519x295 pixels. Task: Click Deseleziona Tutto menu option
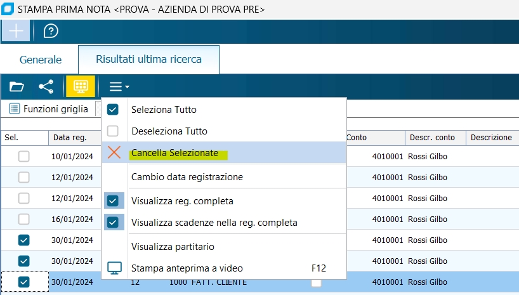pyautogui.click(x=169, y=131)
